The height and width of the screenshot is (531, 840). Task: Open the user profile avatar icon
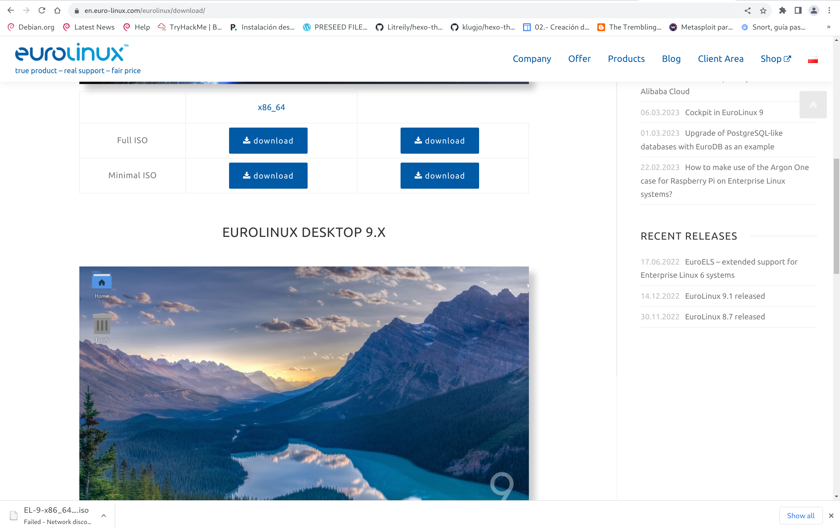point(814,11)
